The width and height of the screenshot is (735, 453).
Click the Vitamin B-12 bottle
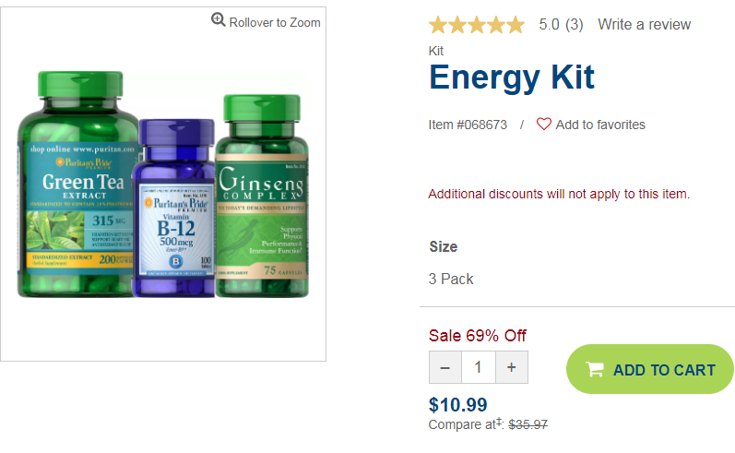[x=174, y=208]
